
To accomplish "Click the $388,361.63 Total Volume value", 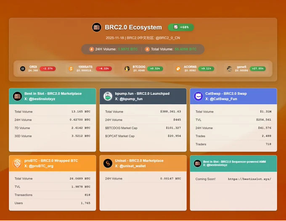I will coord(170,112).
